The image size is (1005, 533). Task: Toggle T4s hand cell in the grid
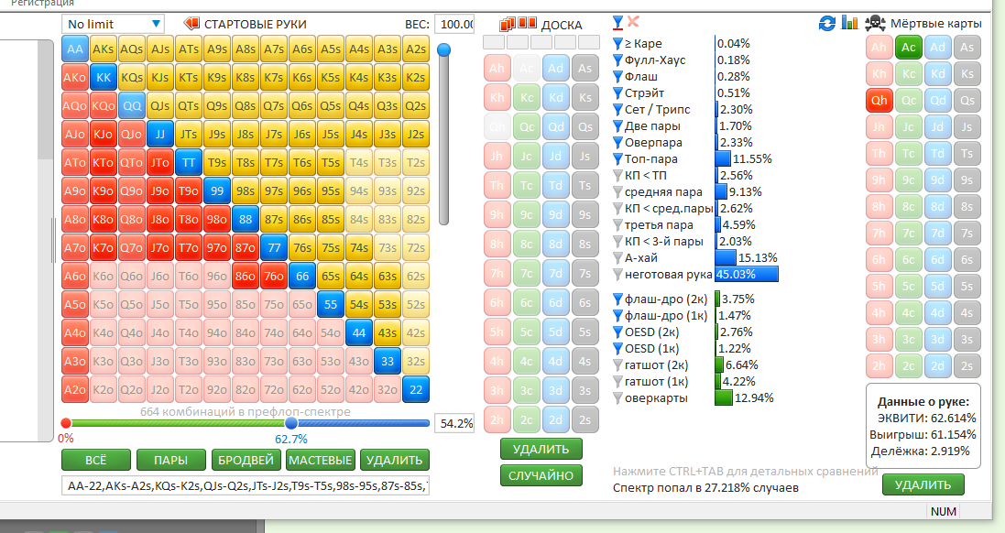(359, 163)
